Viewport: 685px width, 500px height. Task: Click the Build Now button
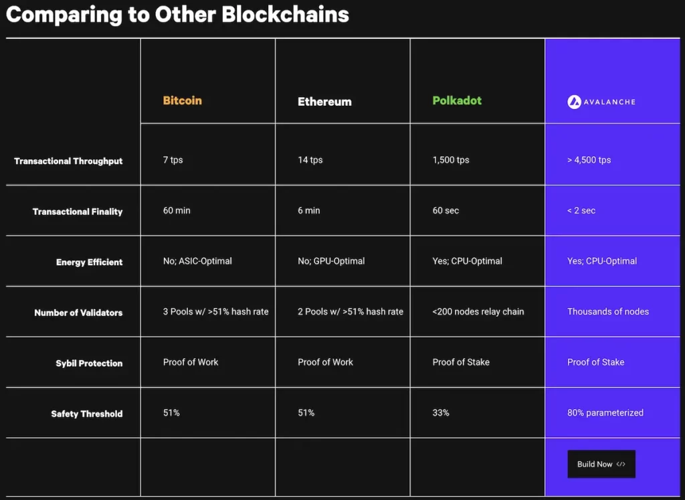click(601, 464)
